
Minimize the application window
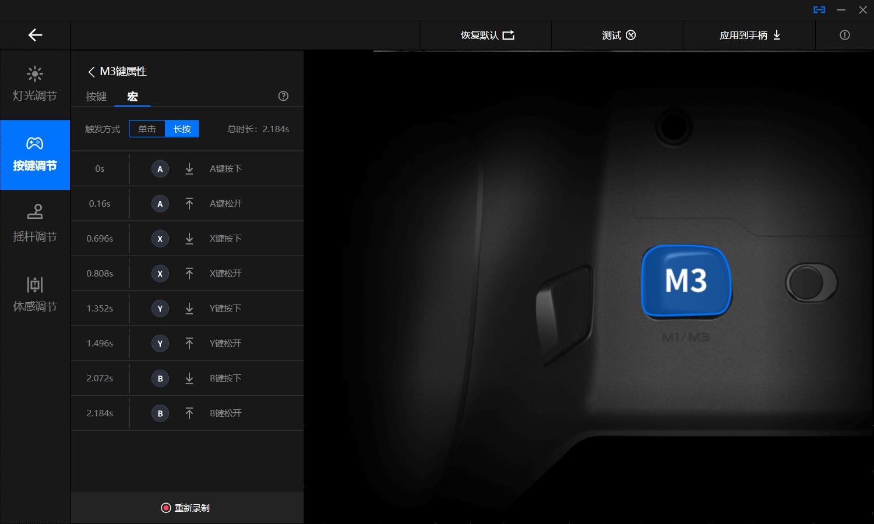pos(841,10)
